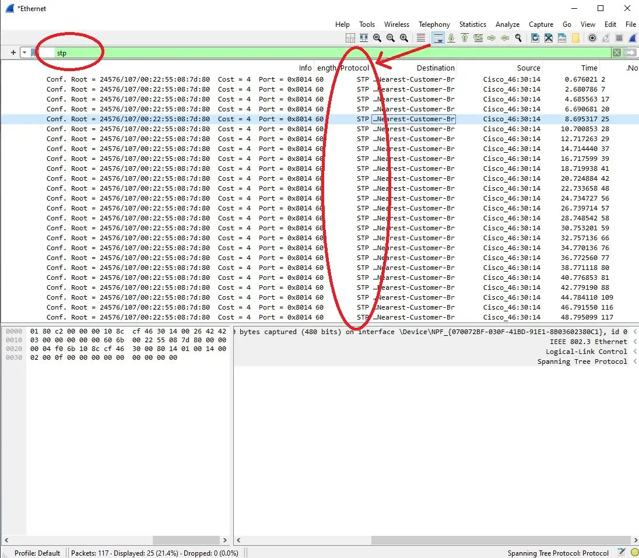This screenshot has height=558, width=639.
Task: Start capture with the shark fin icon
Action: (x=632, y=38)
